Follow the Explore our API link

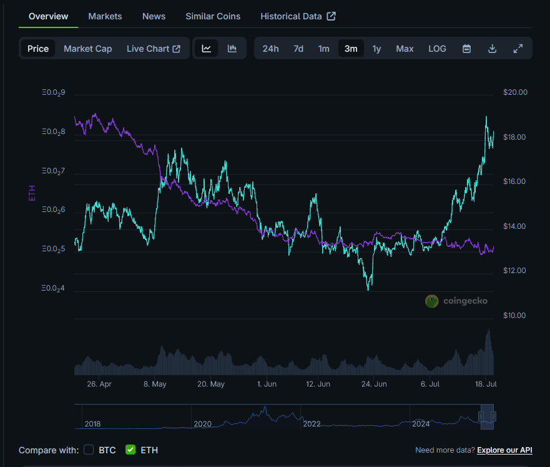click(504, 450)
